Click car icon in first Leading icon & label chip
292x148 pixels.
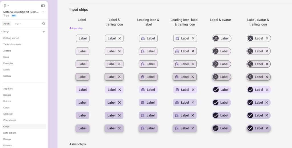point(143,38)
